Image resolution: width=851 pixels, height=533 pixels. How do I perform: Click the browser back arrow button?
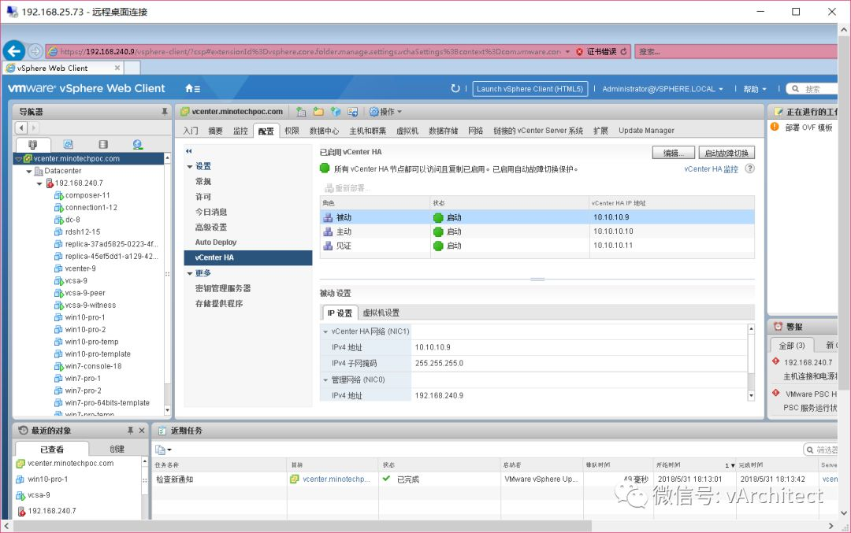pos(13,51)
